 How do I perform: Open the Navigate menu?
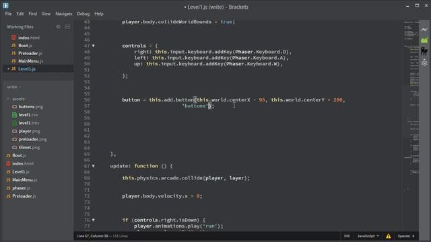click(64, 13)
